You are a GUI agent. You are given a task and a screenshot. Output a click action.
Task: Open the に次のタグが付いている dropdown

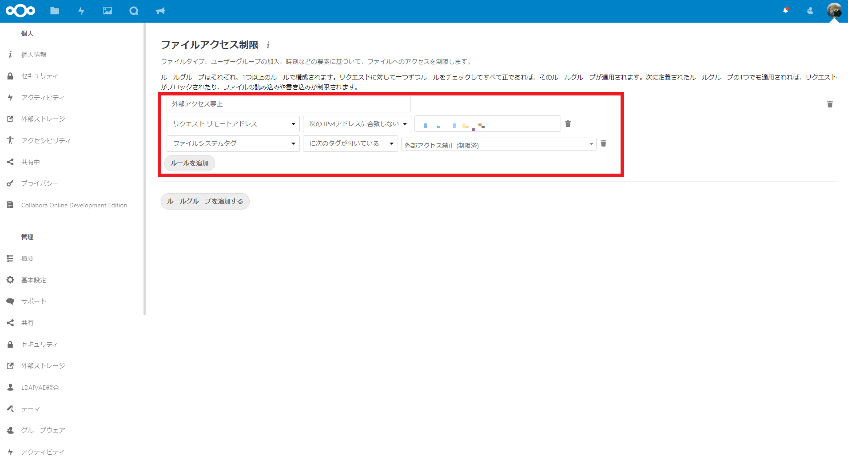350,143
